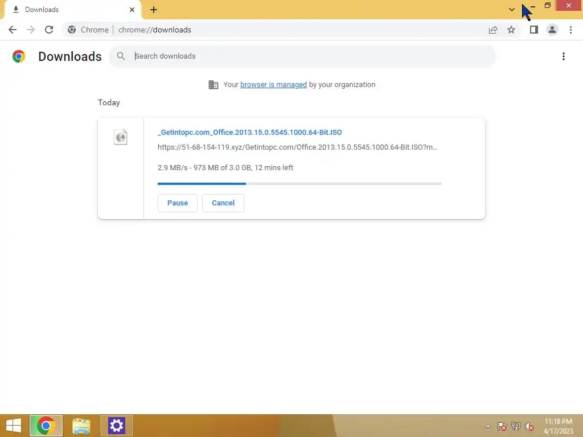583x437 pixels.
Task: Show hidden system tray icons
Action: 488,427
